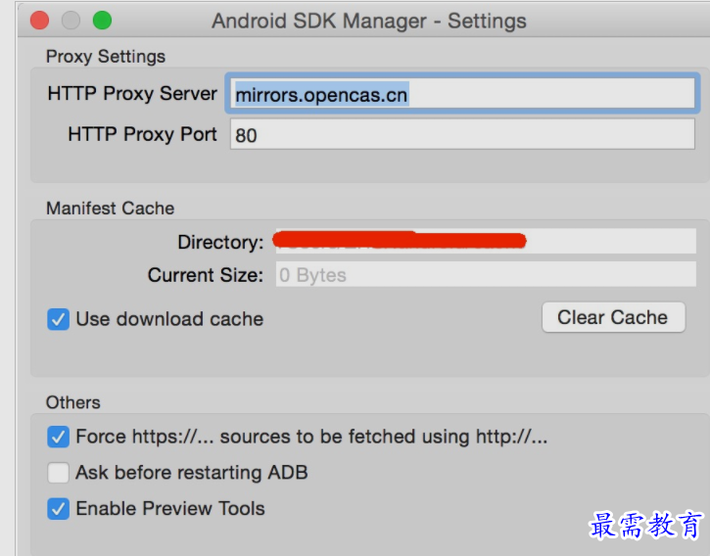Toggle Force https sources fetched using http
The height and width of the screenshot is (556, 710).
(x=58, y=437)
